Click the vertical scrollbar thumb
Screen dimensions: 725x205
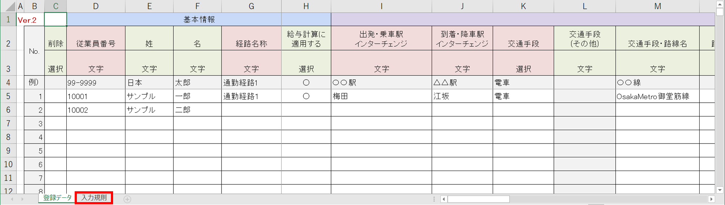pyautogui.click(x=720, y=12)
